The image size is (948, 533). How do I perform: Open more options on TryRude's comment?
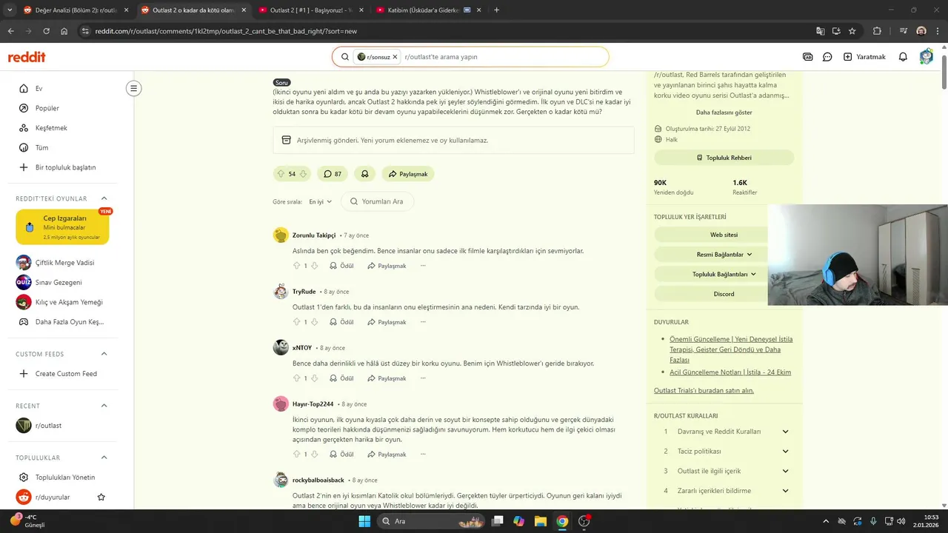423,322
